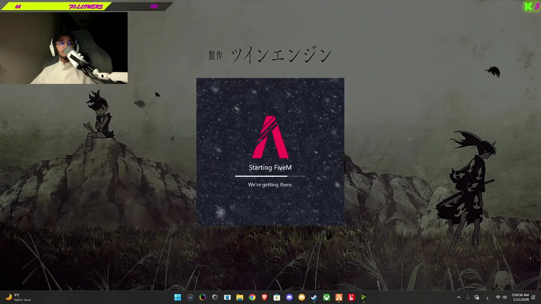Click the "We're getting there." message
Viewport: 541px width, 304px height.
270,185
